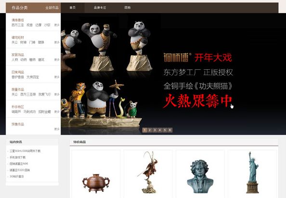
Task: Select the 关公 link under 镇宅旺财
Action: (x=14, y=42)
